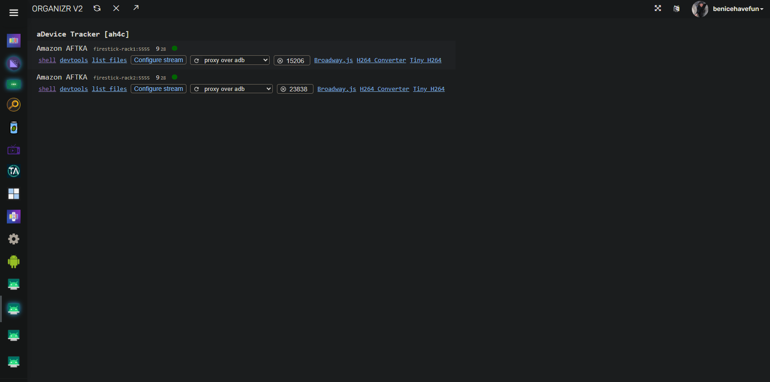Click the X close-tab icon beside ORGANIZR V2
The height and width of the screenshot is (382, 770).
(x=116, y=8)
